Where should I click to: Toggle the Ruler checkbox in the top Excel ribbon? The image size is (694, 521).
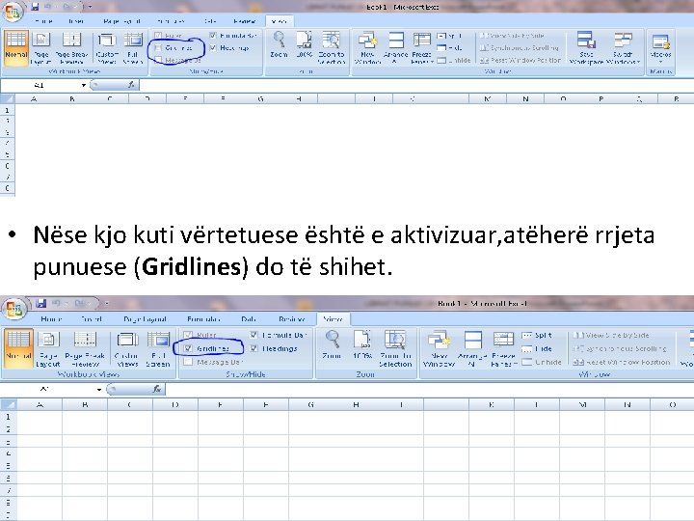click(x=158, y=35)
